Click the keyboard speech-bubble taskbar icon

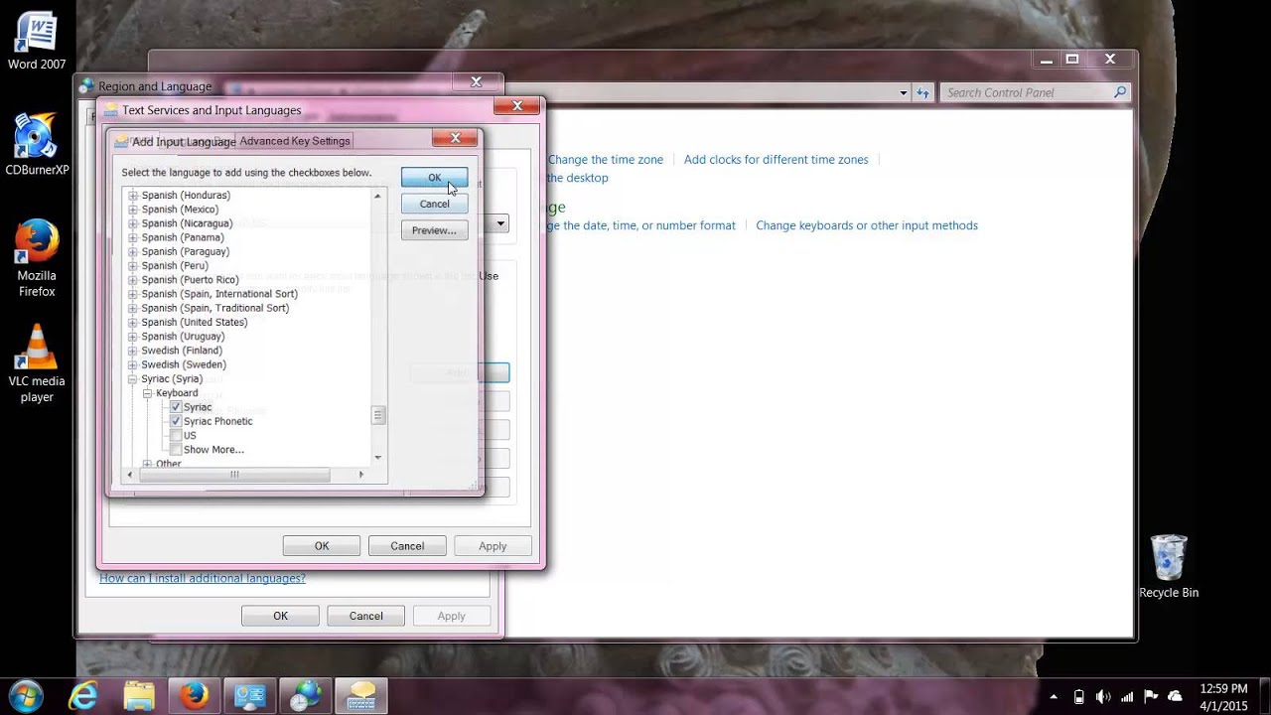(360, 695)
